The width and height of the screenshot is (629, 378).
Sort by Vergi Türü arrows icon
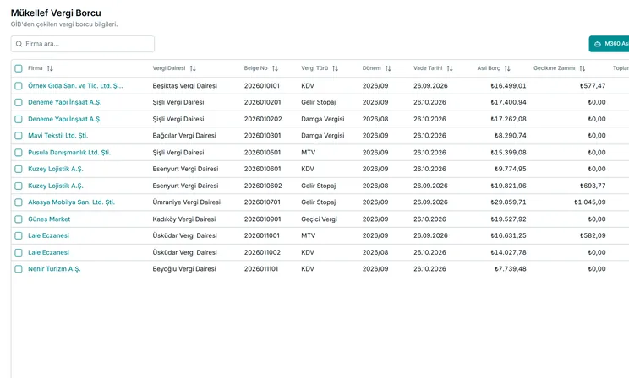click(x=335, y=68)
